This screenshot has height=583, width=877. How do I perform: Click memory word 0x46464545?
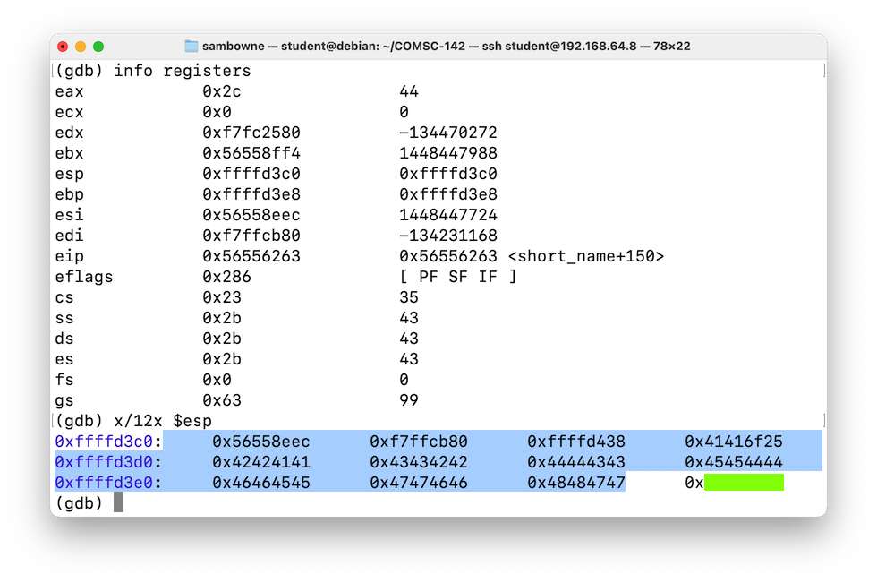pos(260,483)
